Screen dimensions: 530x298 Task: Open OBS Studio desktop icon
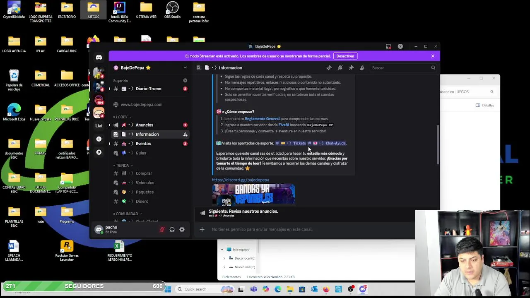click(x=172, y=10)
